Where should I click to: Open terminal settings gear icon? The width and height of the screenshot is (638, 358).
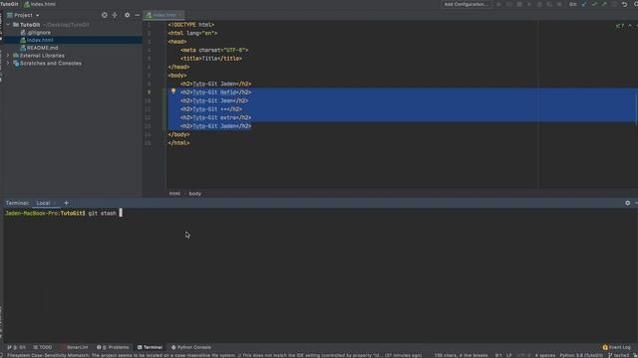pyautogui.click(x=627, y=203)
